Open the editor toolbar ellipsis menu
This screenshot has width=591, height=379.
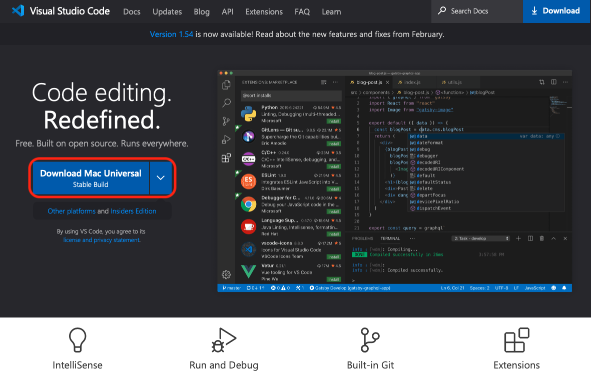(x=565, y=82)
